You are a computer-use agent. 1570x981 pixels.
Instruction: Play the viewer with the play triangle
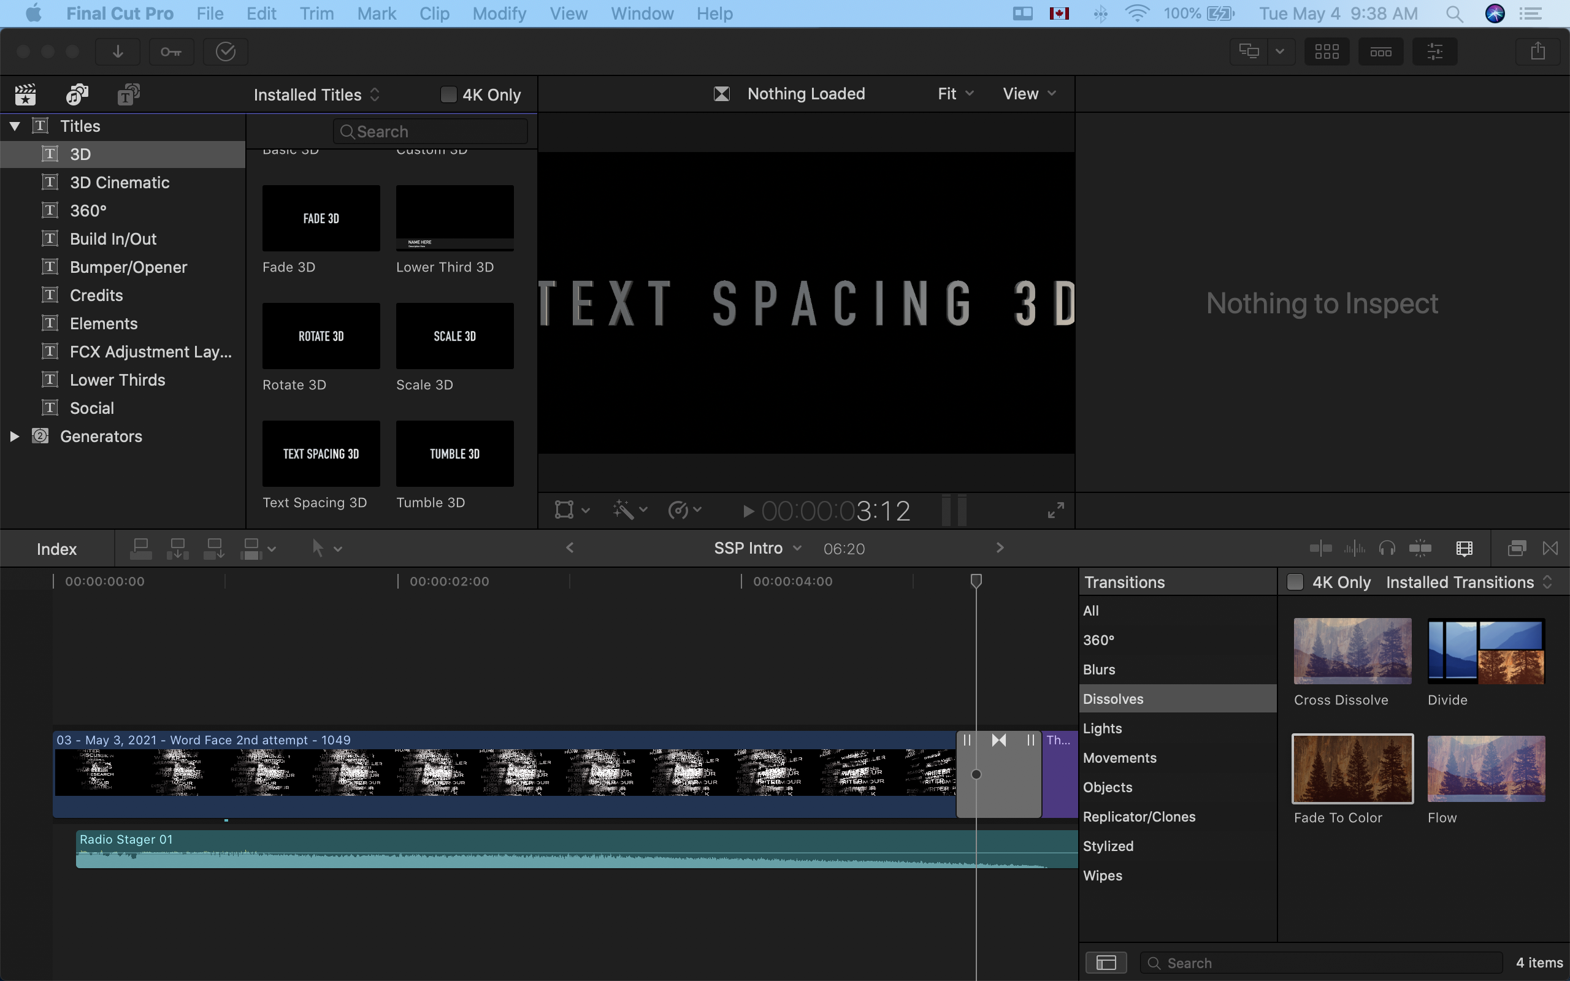(748, 511)
